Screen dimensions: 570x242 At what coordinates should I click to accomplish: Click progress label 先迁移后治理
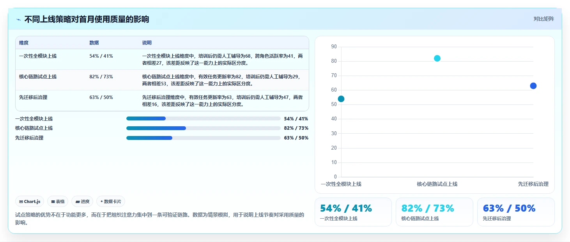pyautogui.click(x=29, y=138)
